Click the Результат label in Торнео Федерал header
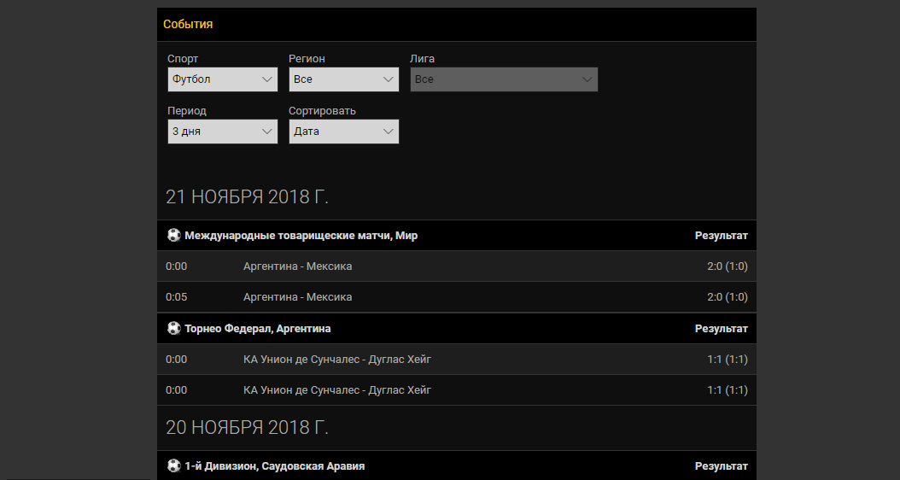The width and height of the screenshot is (900, 480). point(722,329)
